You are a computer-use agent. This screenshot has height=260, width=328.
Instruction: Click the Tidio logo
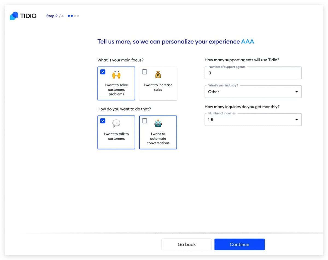23,16
